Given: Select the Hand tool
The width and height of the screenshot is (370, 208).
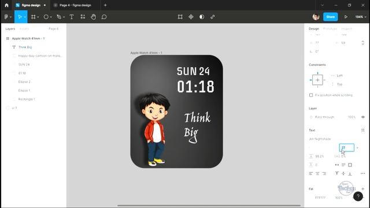Looking at the screenshot, I should tap(94, 17).
